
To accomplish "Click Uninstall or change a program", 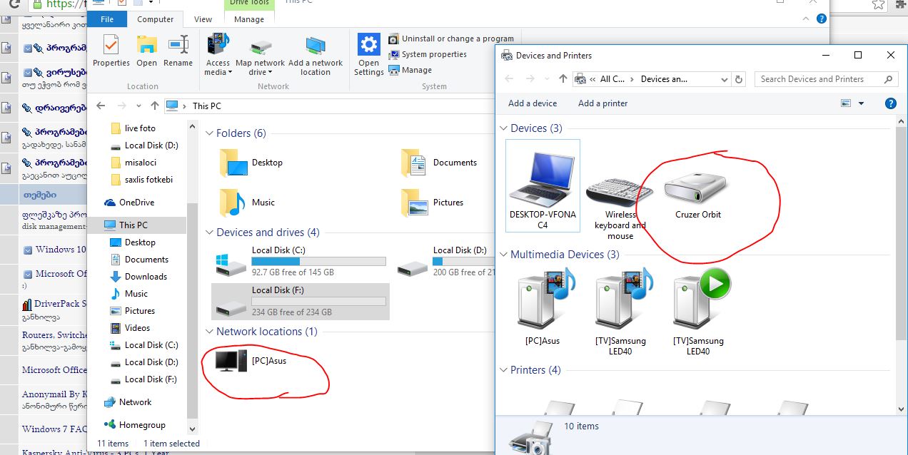I will (451, 39).
